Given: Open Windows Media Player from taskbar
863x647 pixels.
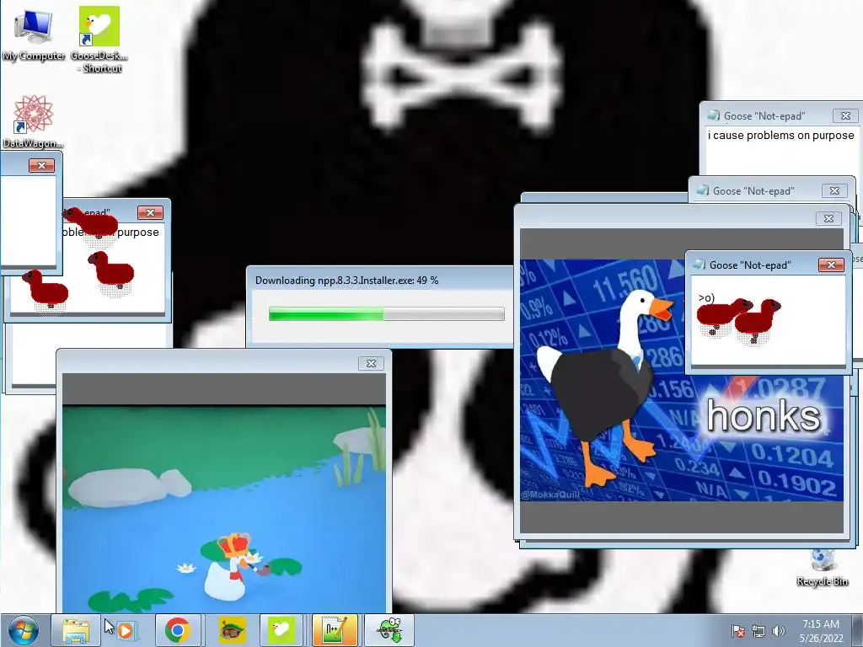Looking at the screenshot, I should [x=126, y=630].
